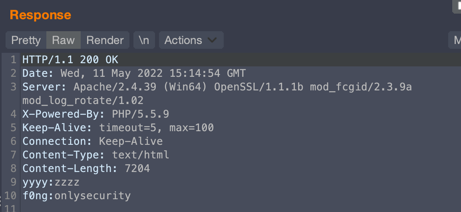This screenshot has width=461, height=212.
Task: Toggle the \n non-printable characters button
Action: 144,40
